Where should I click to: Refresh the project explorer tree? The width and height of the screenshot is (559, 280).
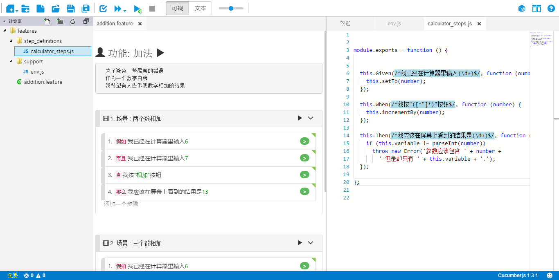(x=73, y=21)
